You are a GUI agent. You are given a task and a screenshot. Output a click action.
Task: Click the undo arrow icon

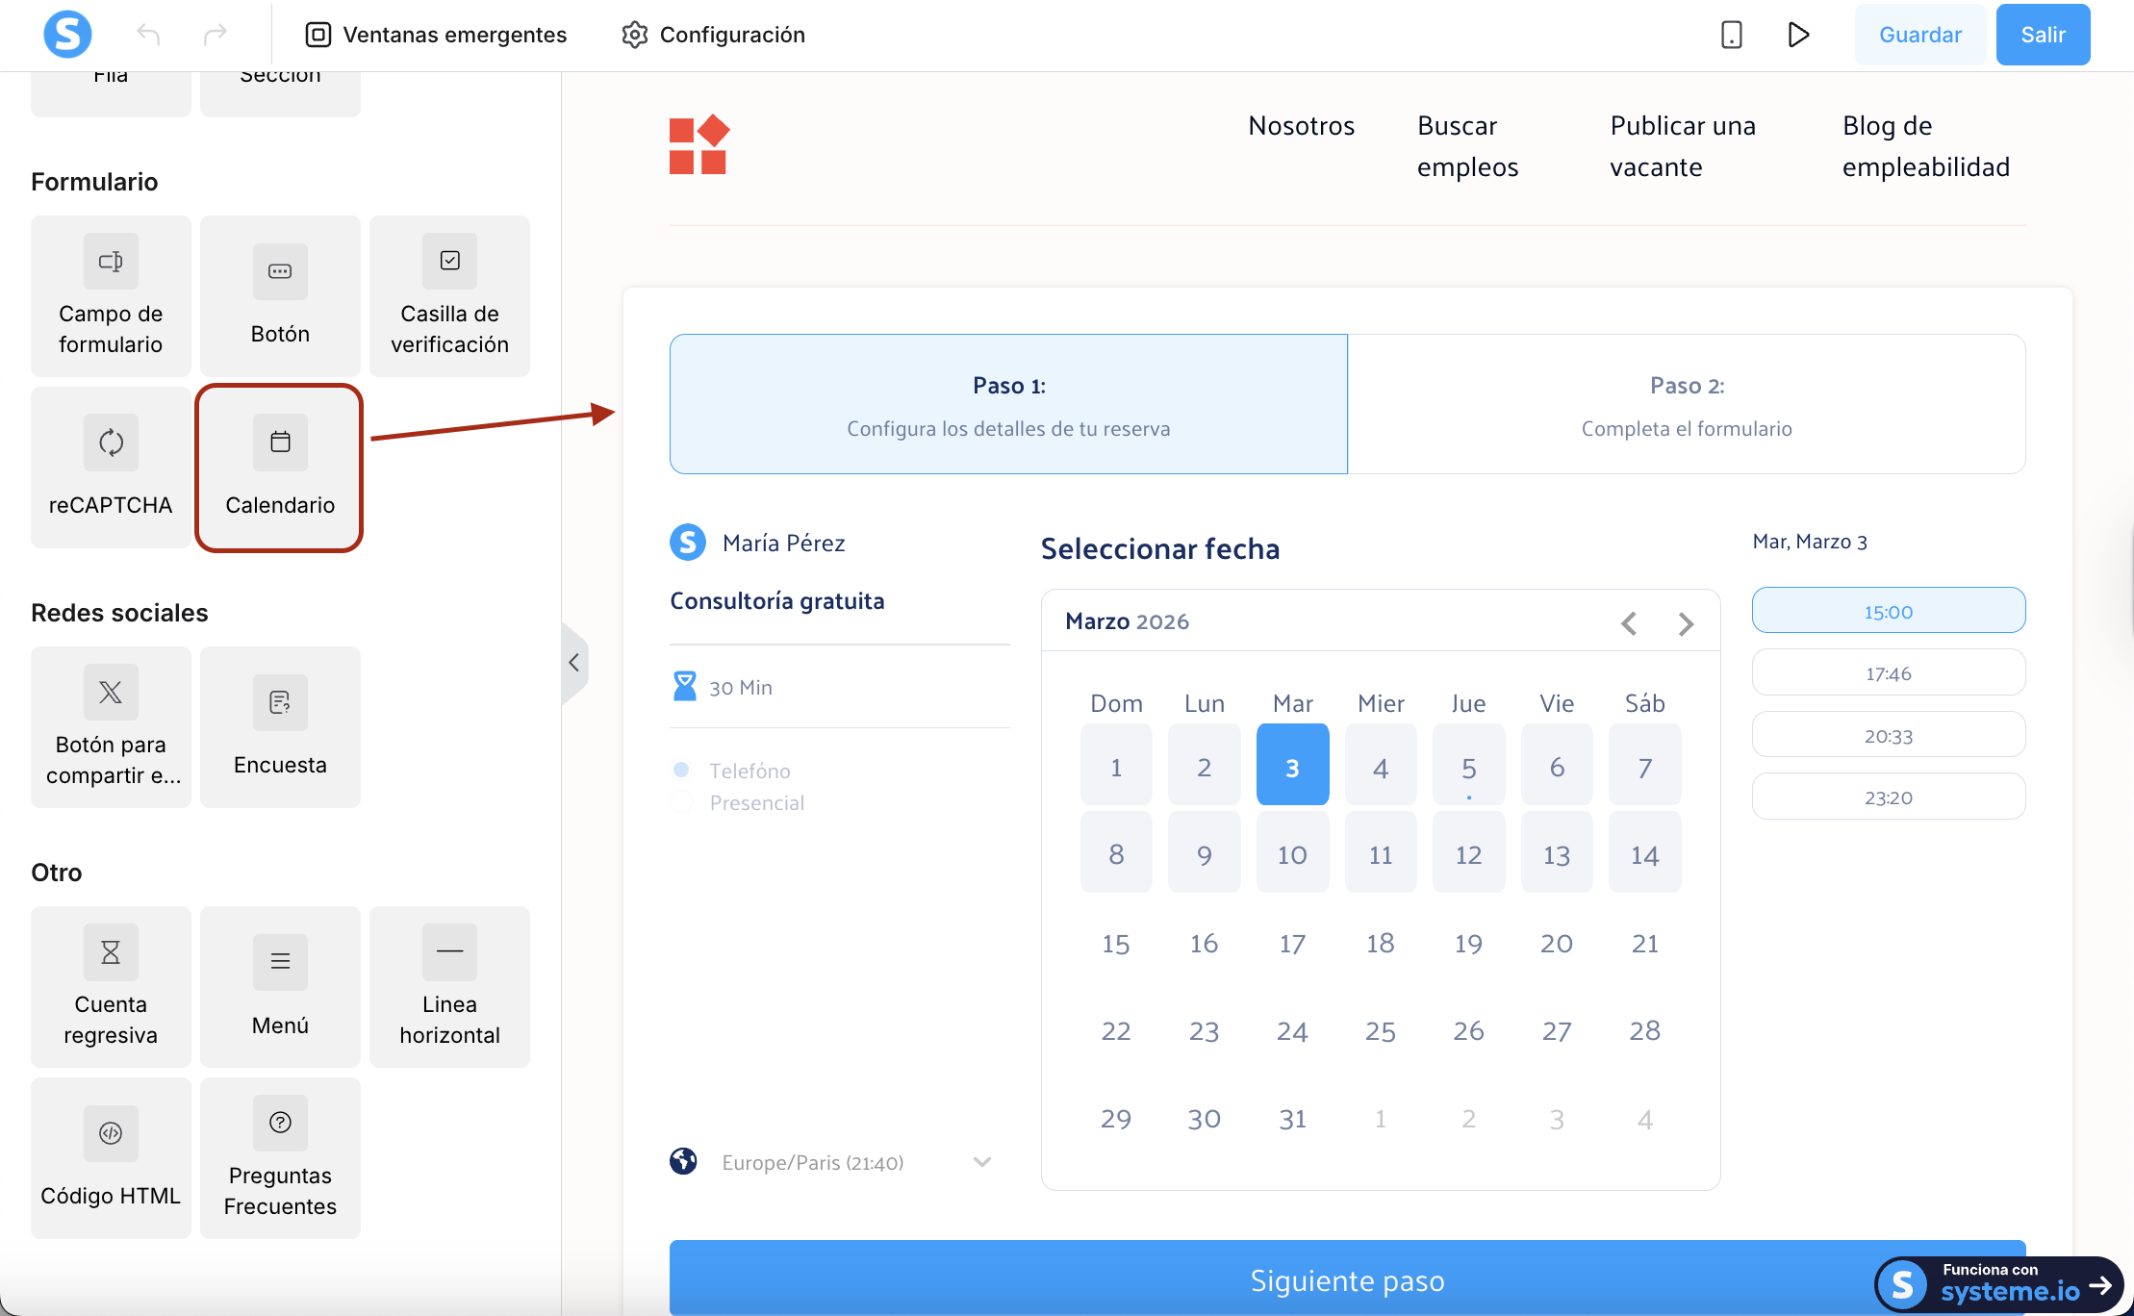click(x=148, y=35)
